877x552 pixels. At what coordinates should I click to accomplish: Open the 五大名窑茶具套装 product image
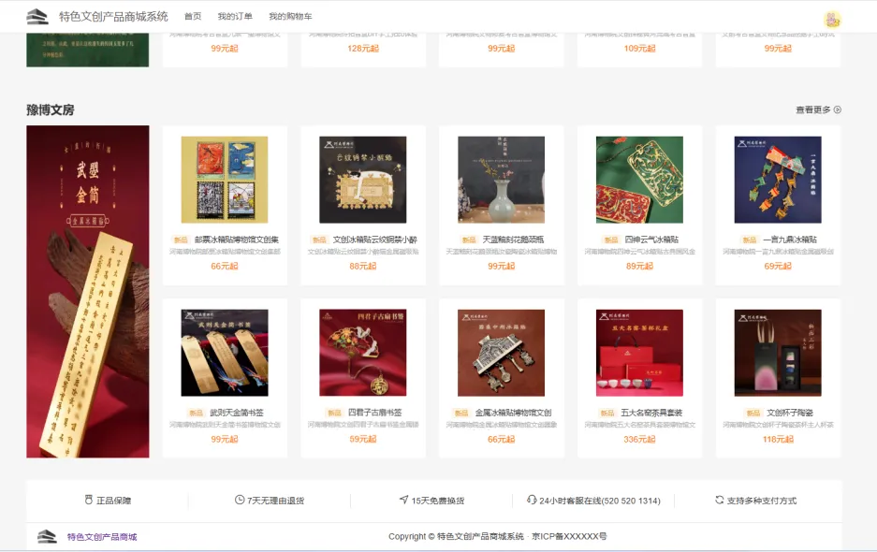click(639, 353)
